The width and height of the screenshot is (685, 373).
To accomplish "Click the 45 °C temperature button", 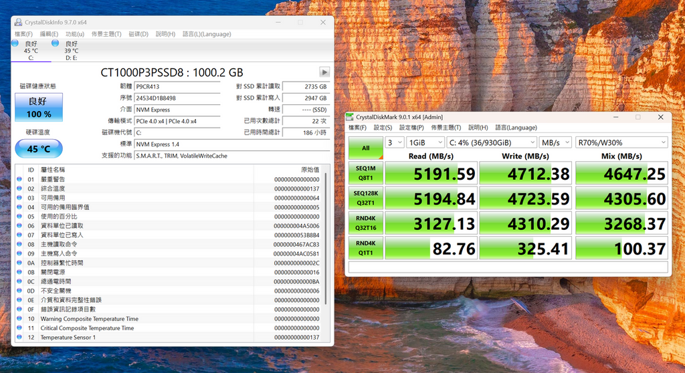I will (x=39, y=149).
